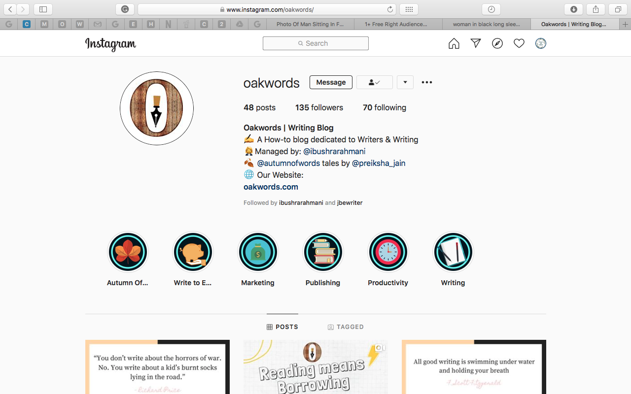Switch to the TAGGED tab
The image size is (631, 394).
click(346, 327)
